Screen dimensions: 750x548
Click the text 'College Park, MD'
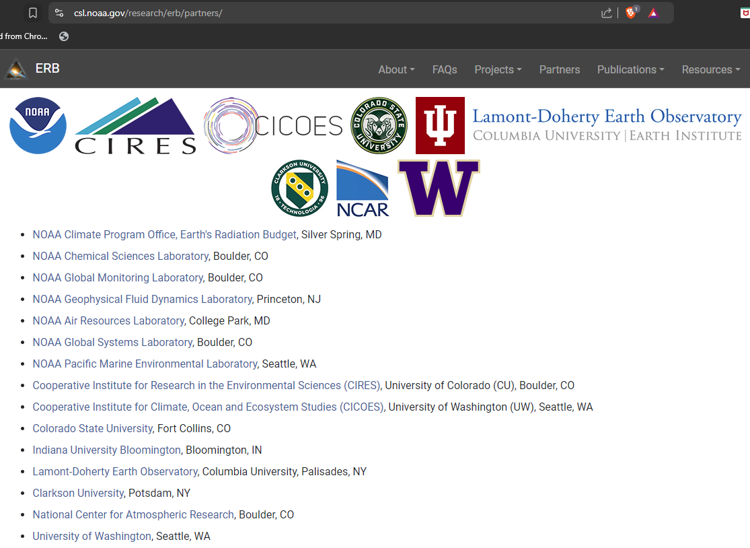click(x=229, y=320)
